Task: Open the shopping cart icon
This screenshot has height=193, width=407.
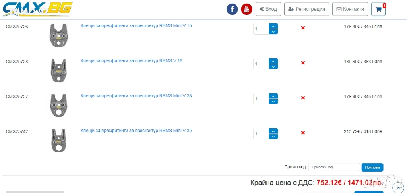Action: tap(378, 9)
